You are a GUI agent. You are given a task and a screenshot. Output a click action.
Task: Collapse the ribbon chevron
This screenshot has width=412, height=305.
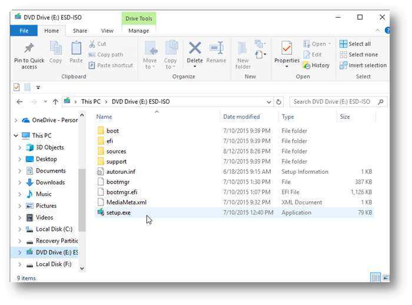click(x=378, y=31)
